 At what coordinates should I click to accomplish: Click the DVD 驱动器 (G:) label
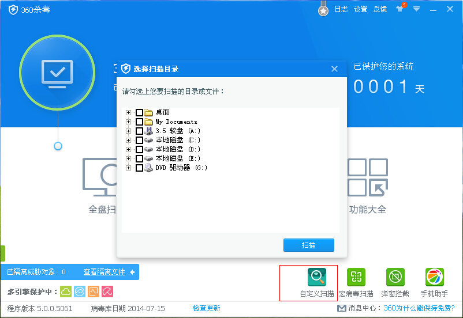click(x=181, y=168)
